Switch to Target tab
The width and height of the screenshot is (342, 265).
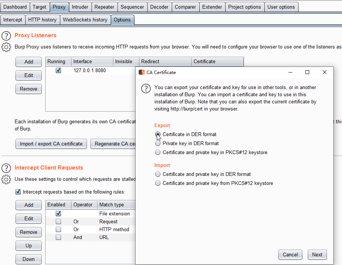click(x=40, y=7)
